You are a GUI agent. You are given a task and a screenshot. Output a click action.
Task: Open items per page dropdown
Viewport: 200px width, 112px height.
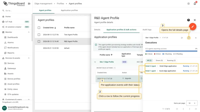click(x=192, y=103)
